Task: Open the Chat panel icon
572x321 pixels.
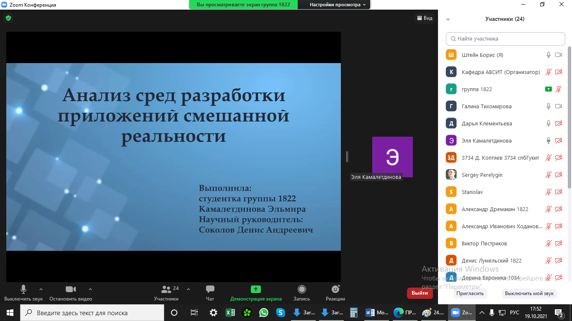Action: tap(210, 289)
